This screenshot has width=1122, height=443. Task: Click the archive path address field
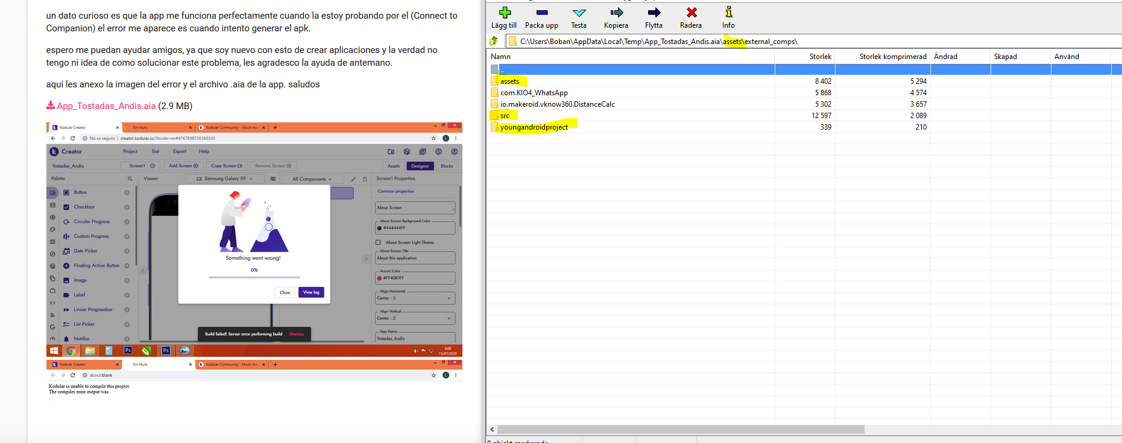pos(814,41)
